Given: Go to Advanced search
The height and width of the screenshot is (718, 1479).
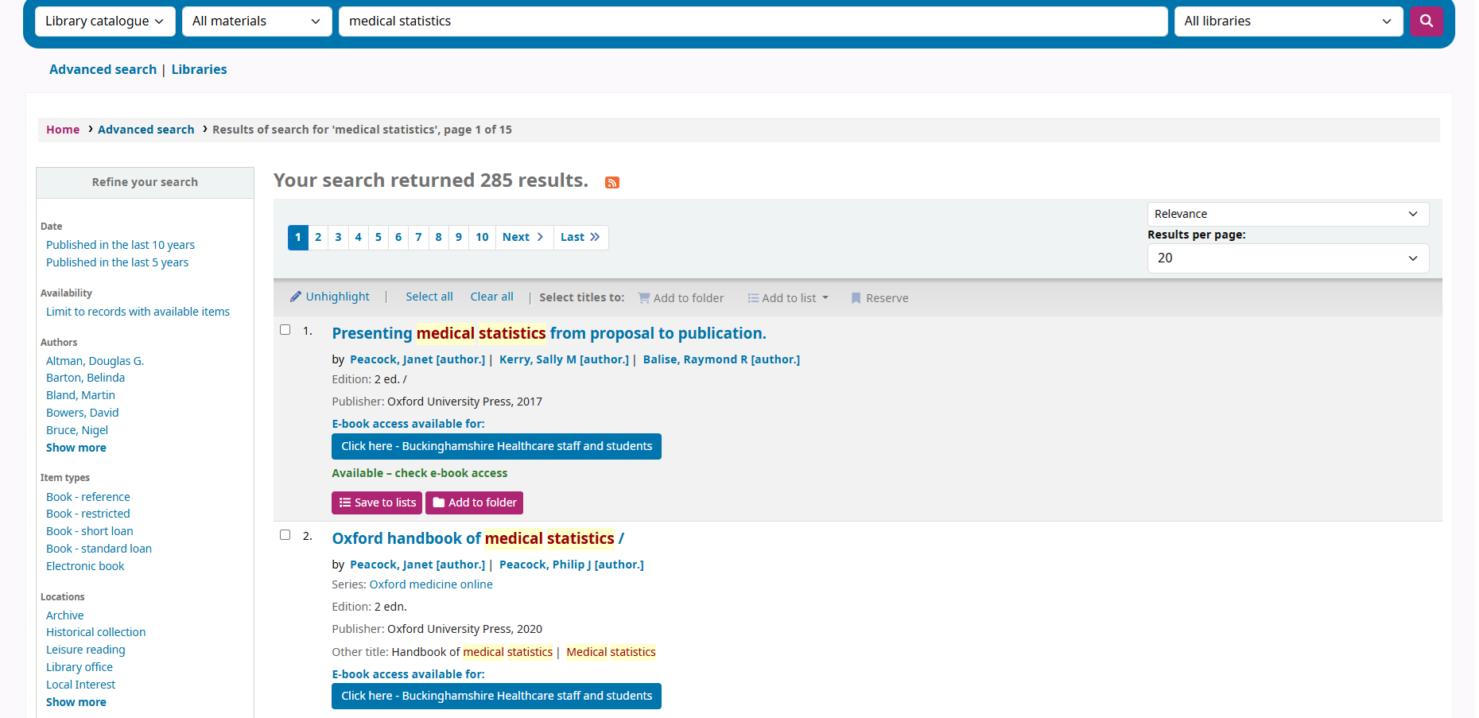Looking at the screenshot, I should [103, 69].
